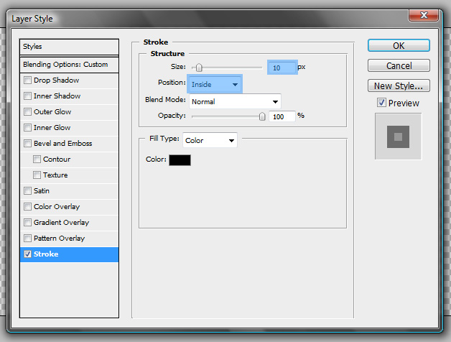Select the Contour label

pyautogui.click(x=57, y=160)
